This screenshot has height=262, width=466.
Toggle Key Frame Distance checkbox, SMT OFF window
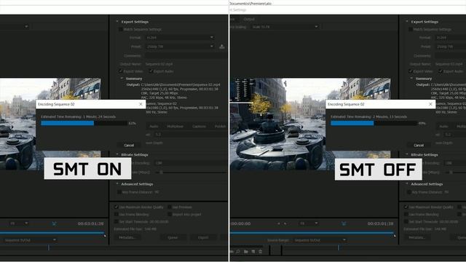pyautogui.click(x=408, y=192)
